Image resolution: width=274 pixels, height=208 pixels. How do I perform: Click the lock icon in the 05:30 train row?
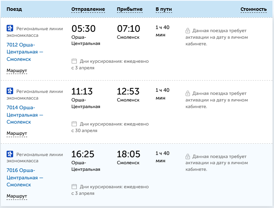pyautogui.click(x=188, y=31)
